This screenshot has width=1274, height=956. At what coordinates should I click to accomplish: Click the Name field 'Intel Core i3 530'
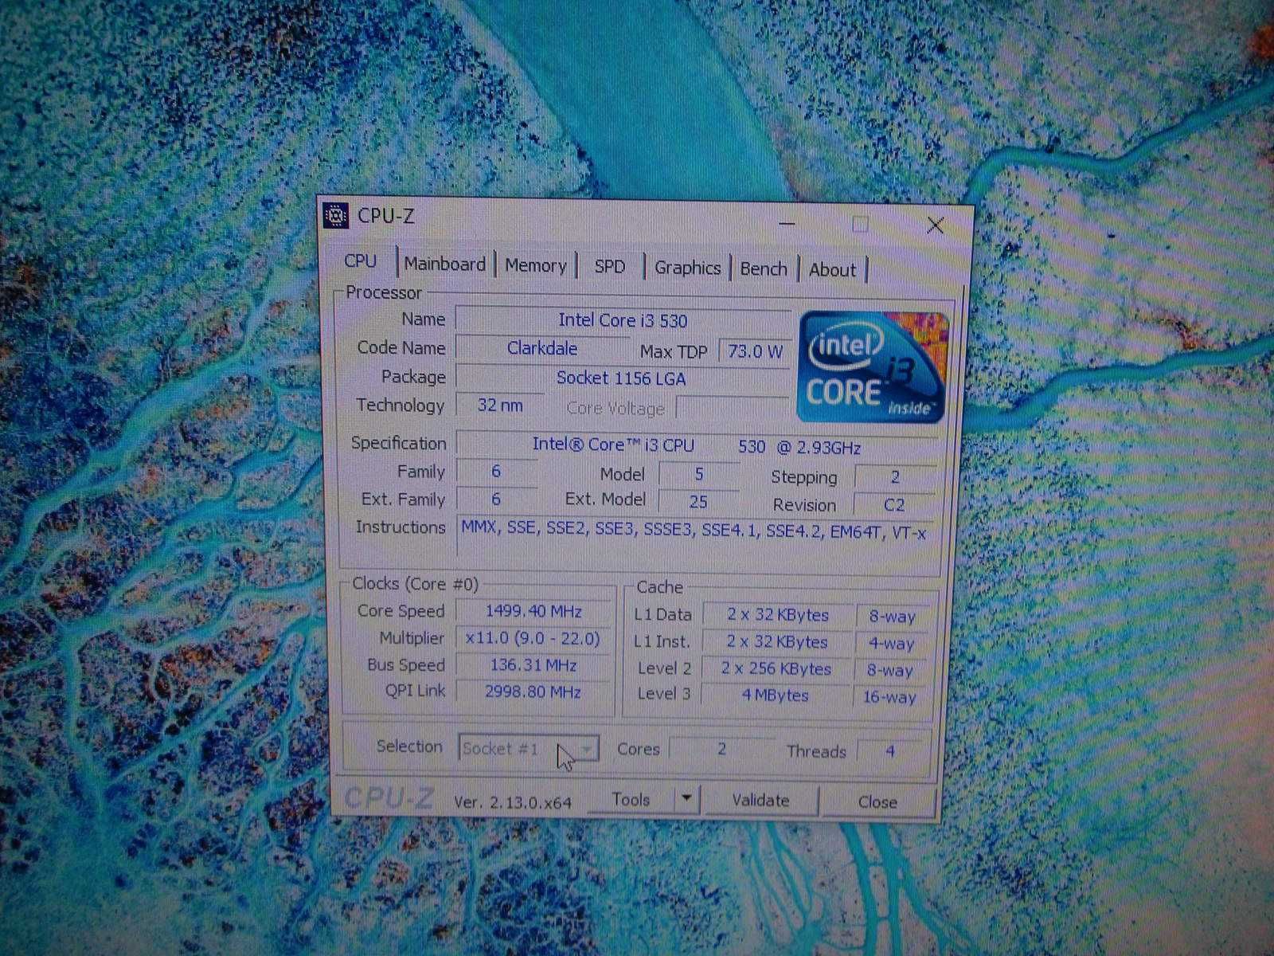pos(623,320)
